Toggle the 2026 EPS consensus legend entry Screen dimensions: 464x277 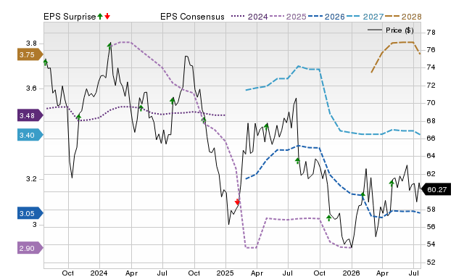326,17
